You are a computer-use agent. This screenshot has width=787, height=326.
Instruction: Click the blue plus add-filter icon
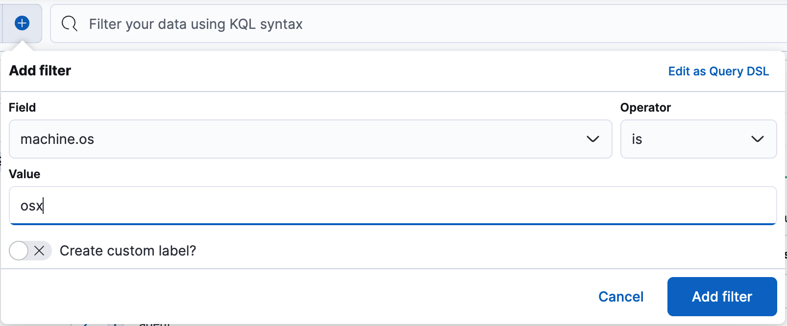coord(22,23)
